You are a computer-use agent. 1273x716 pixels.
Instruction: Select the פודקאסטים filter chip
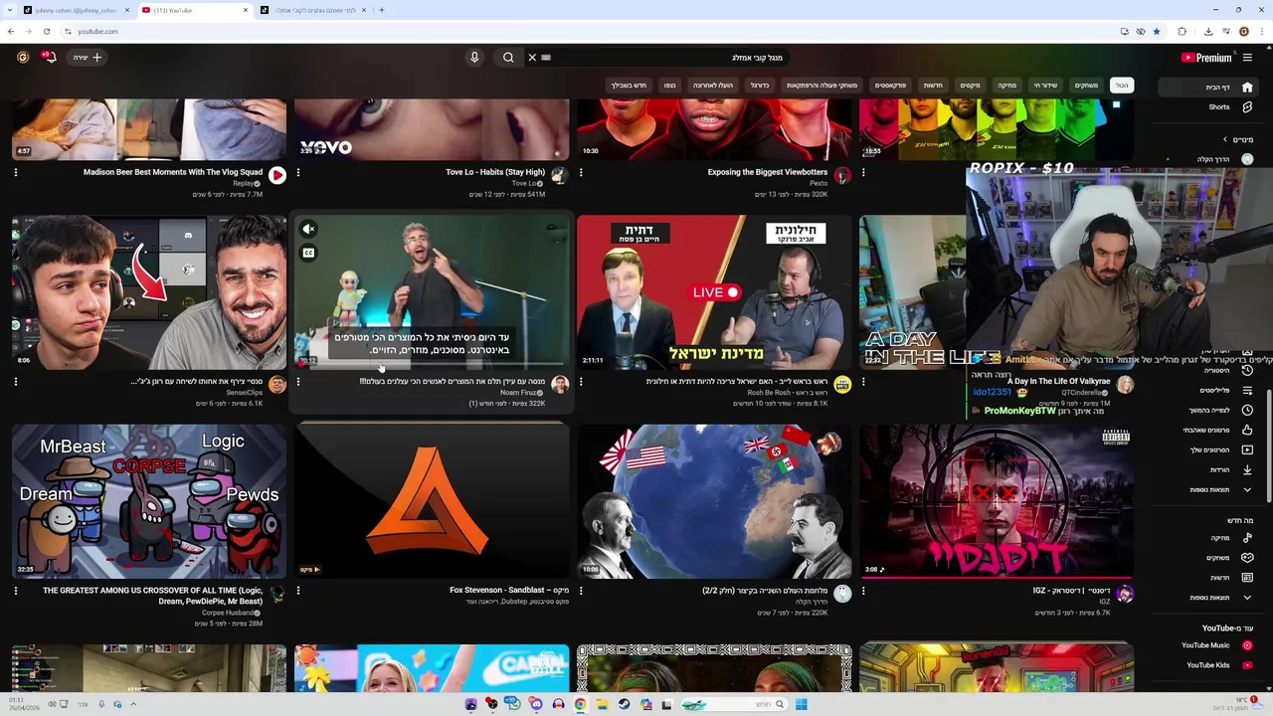[890, 86]
